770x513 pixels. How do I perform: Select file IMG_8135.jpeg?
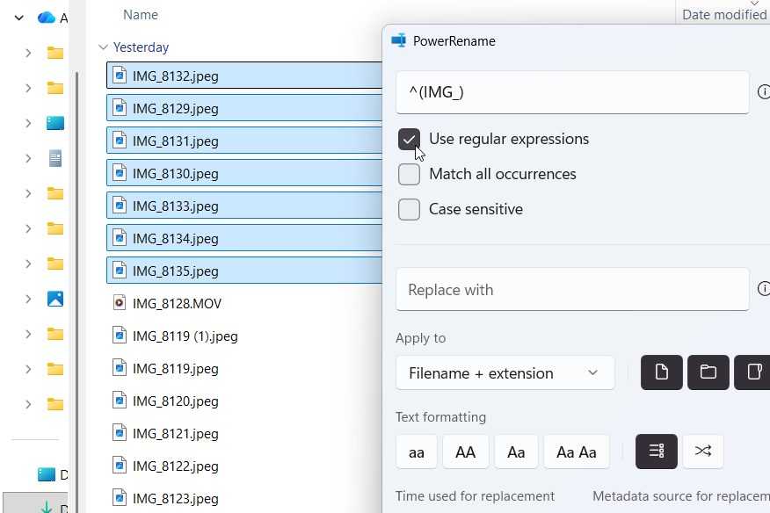pos(244,270)
